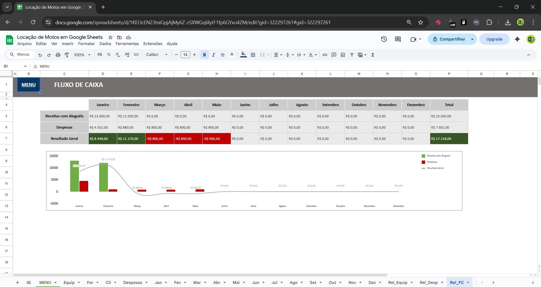Click the MENU link in cell
This screenshot has width=541, height=287.
[x=28, y=85]
